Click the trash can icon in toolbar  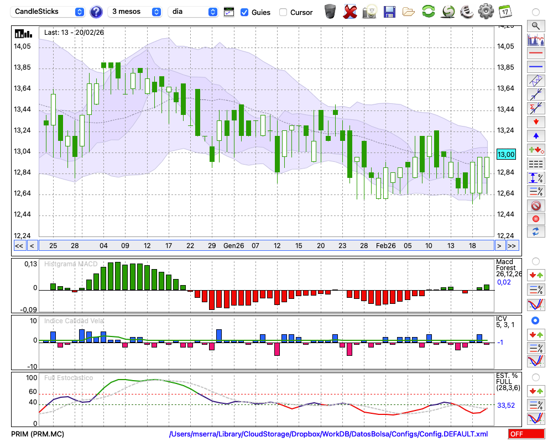[330, 12]
